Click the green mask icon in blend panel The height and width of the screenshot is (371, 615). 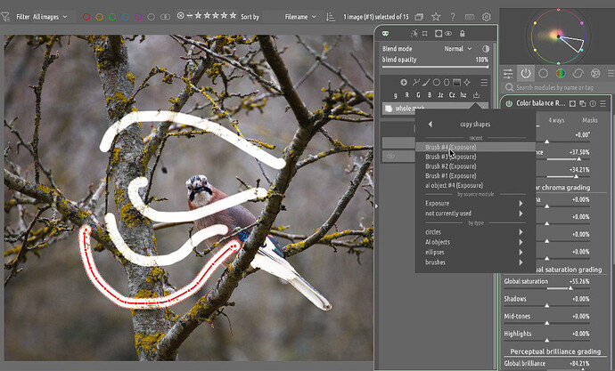386,34
